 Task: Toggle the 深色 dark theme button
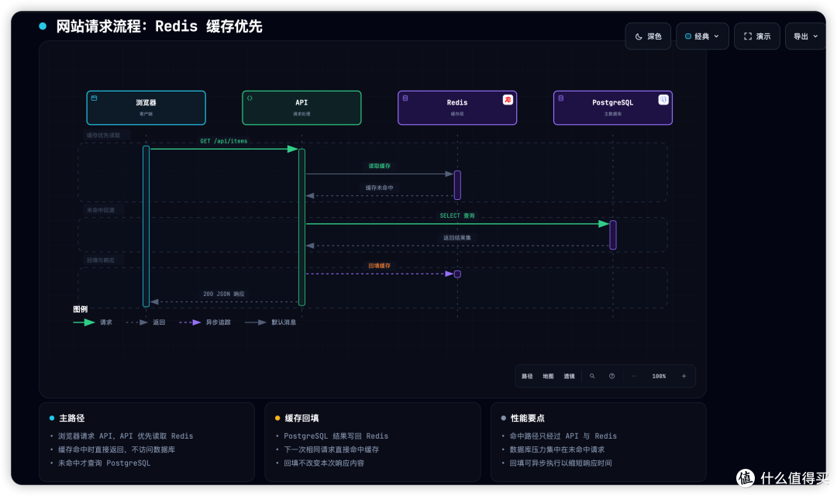[x=648, y=36]
